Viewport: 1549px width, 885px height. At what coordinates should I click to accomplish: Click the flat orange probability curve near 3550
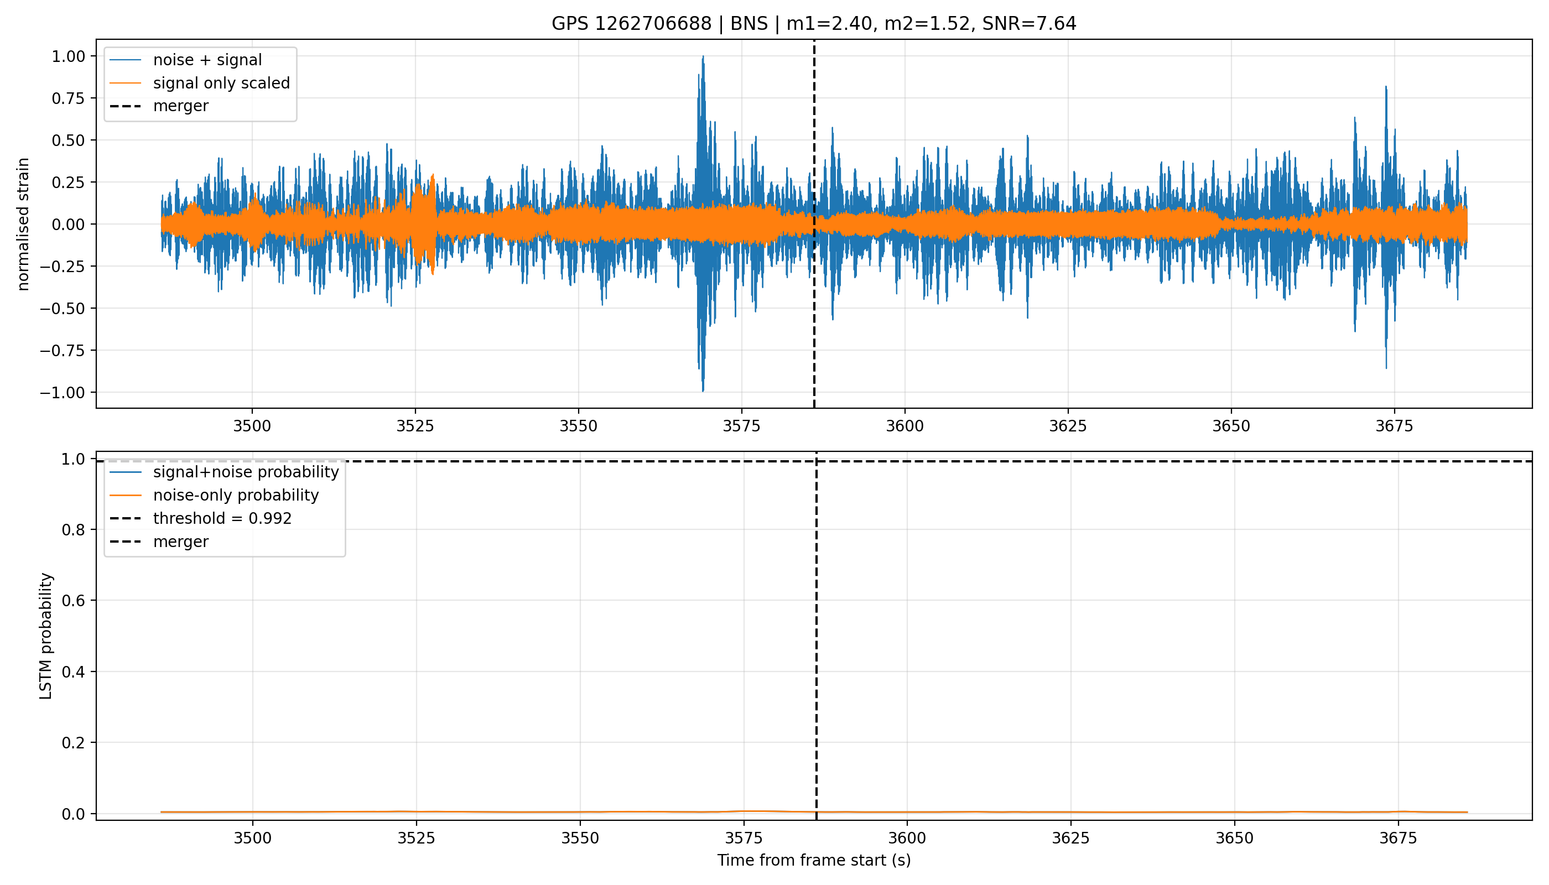pyautogui.click(x=579, y=812)
